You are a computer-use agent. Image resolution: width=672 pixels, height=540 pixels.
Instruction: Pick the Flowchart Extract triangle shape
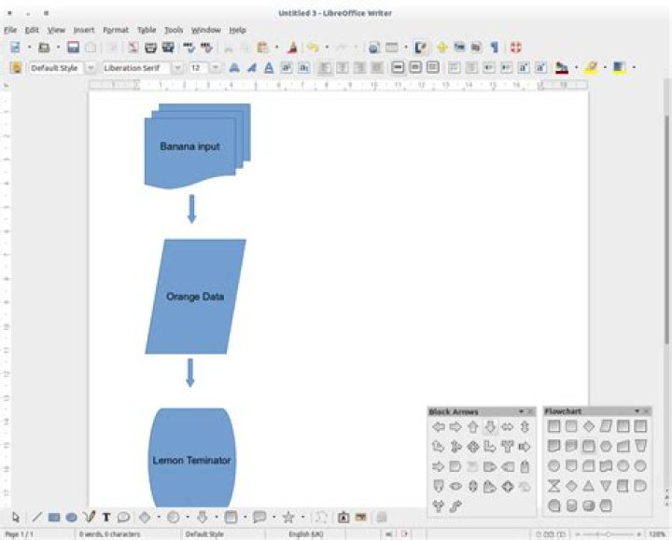[x=588, y=486]
